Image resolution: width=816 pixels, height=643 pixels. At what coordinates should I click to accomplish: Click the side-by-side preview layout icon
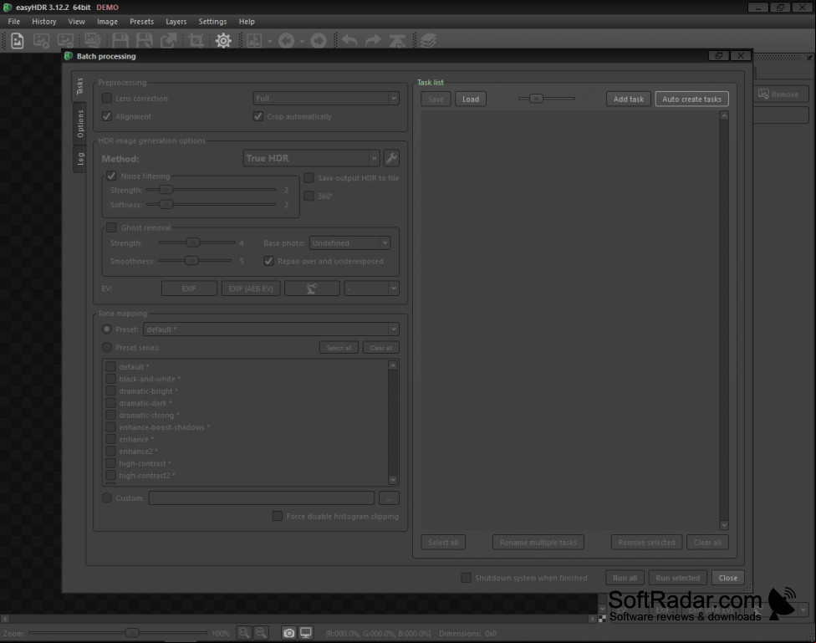pos(254,40)
